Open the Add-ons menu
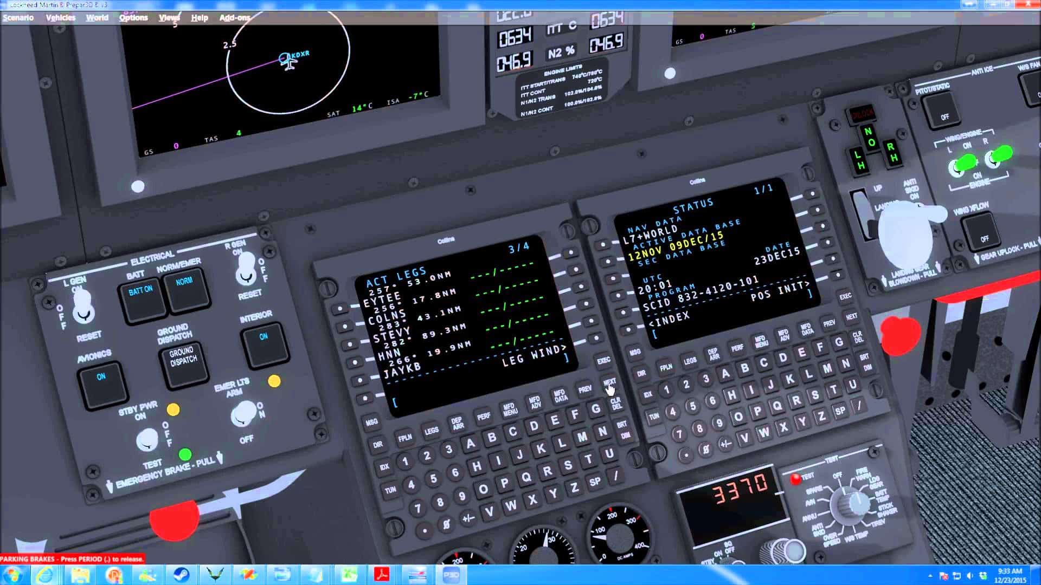 coord(234,17)
